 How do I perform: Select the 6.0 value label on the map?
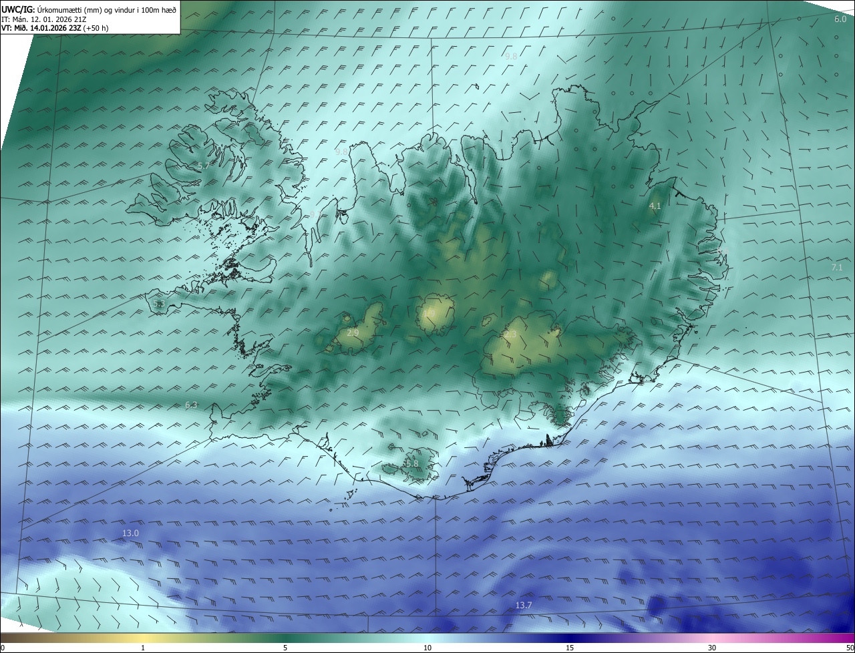click(840, 19)
